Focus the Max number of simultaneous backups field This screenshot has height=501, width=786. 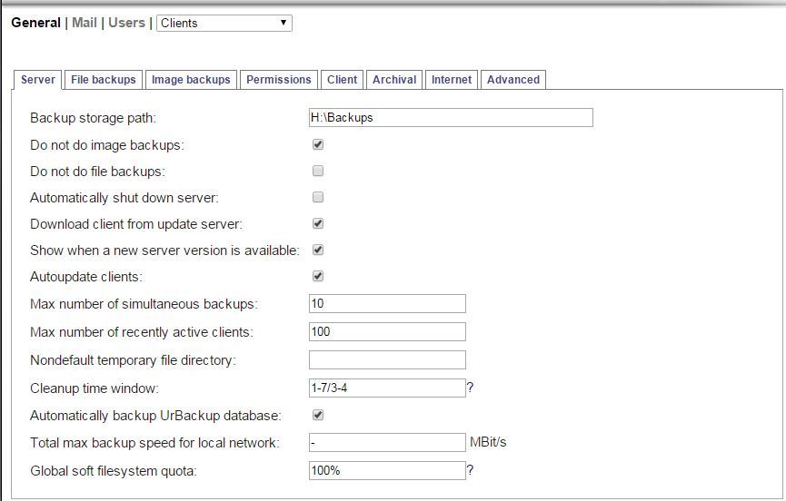click(387, 303)
